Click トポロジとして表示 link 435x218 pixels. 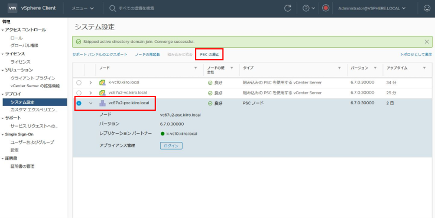pos(416,54)
